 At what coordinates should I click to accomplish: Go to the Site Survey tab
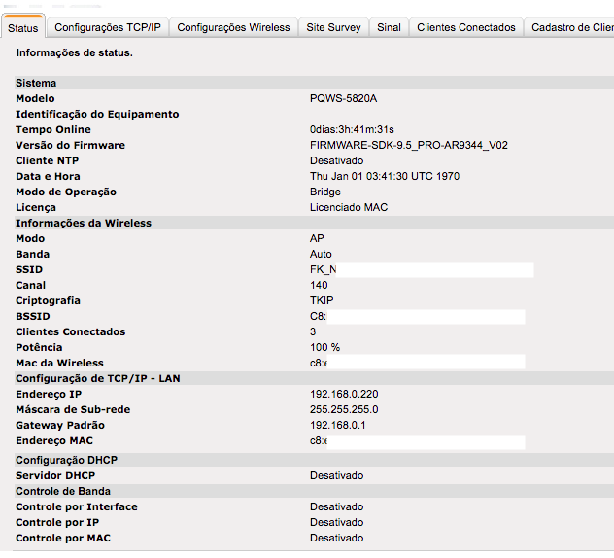[x=333, y=27]
